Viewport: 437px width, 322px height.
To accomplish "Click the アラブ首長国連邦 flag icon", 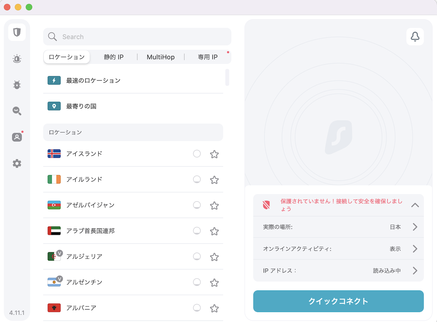I will click(x=54, y=231).
